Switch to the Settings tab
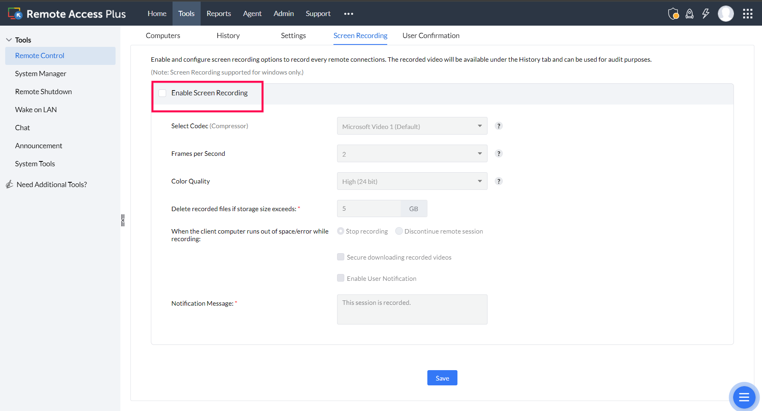The height and width of the screenshot is (411, 762). (293, 36)
